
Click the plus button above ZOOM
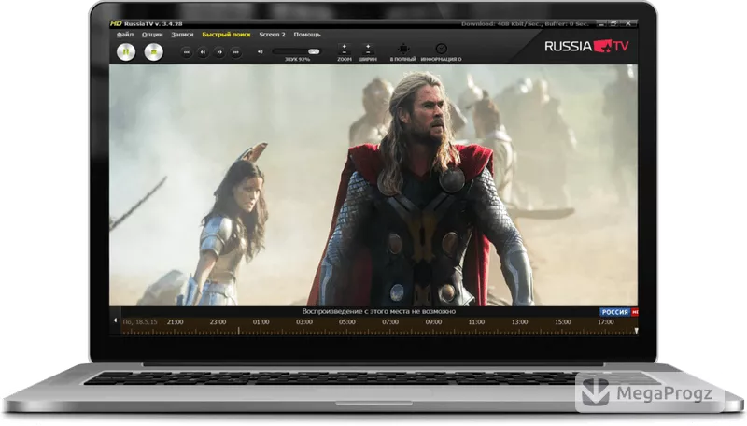[x=344, y=46]
